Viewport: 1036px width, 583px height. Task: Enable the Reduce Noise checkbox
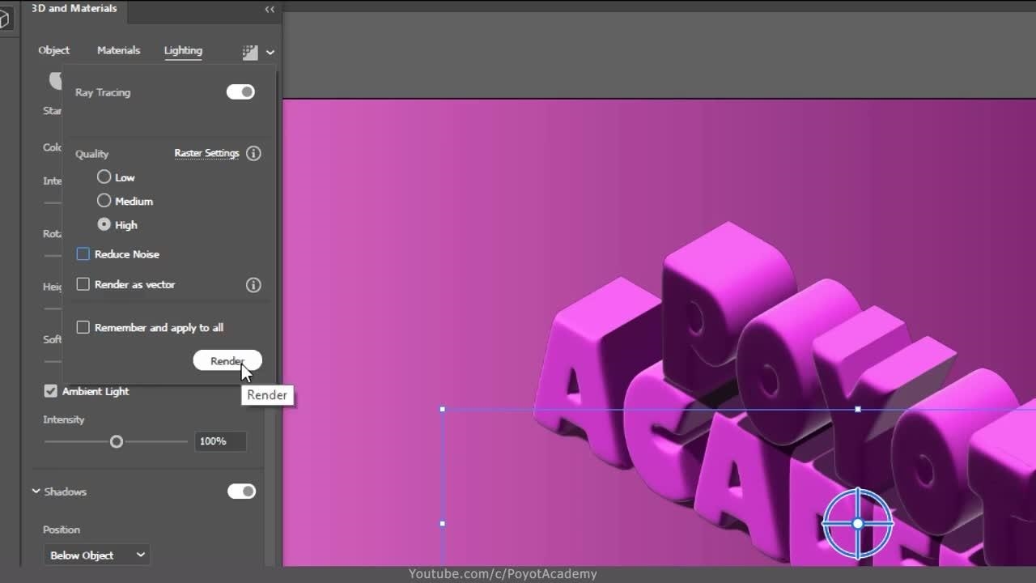[83, 254]
